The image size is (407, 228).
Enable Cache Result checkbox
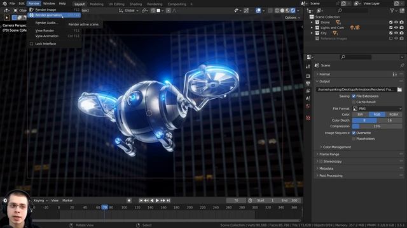pos(354,102)
